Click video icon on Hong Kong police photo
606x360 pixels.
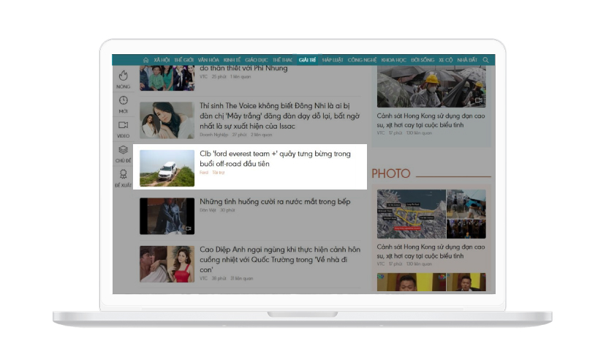pos(478,100)
